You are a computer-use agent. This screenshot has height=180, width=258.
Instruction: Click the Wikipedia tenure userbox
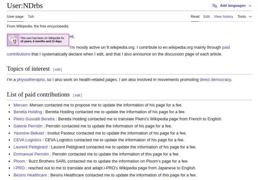38,40
